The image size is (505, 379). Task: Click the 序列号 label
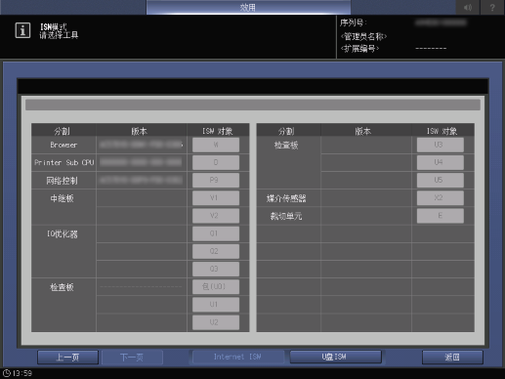(x=353, y=22)
